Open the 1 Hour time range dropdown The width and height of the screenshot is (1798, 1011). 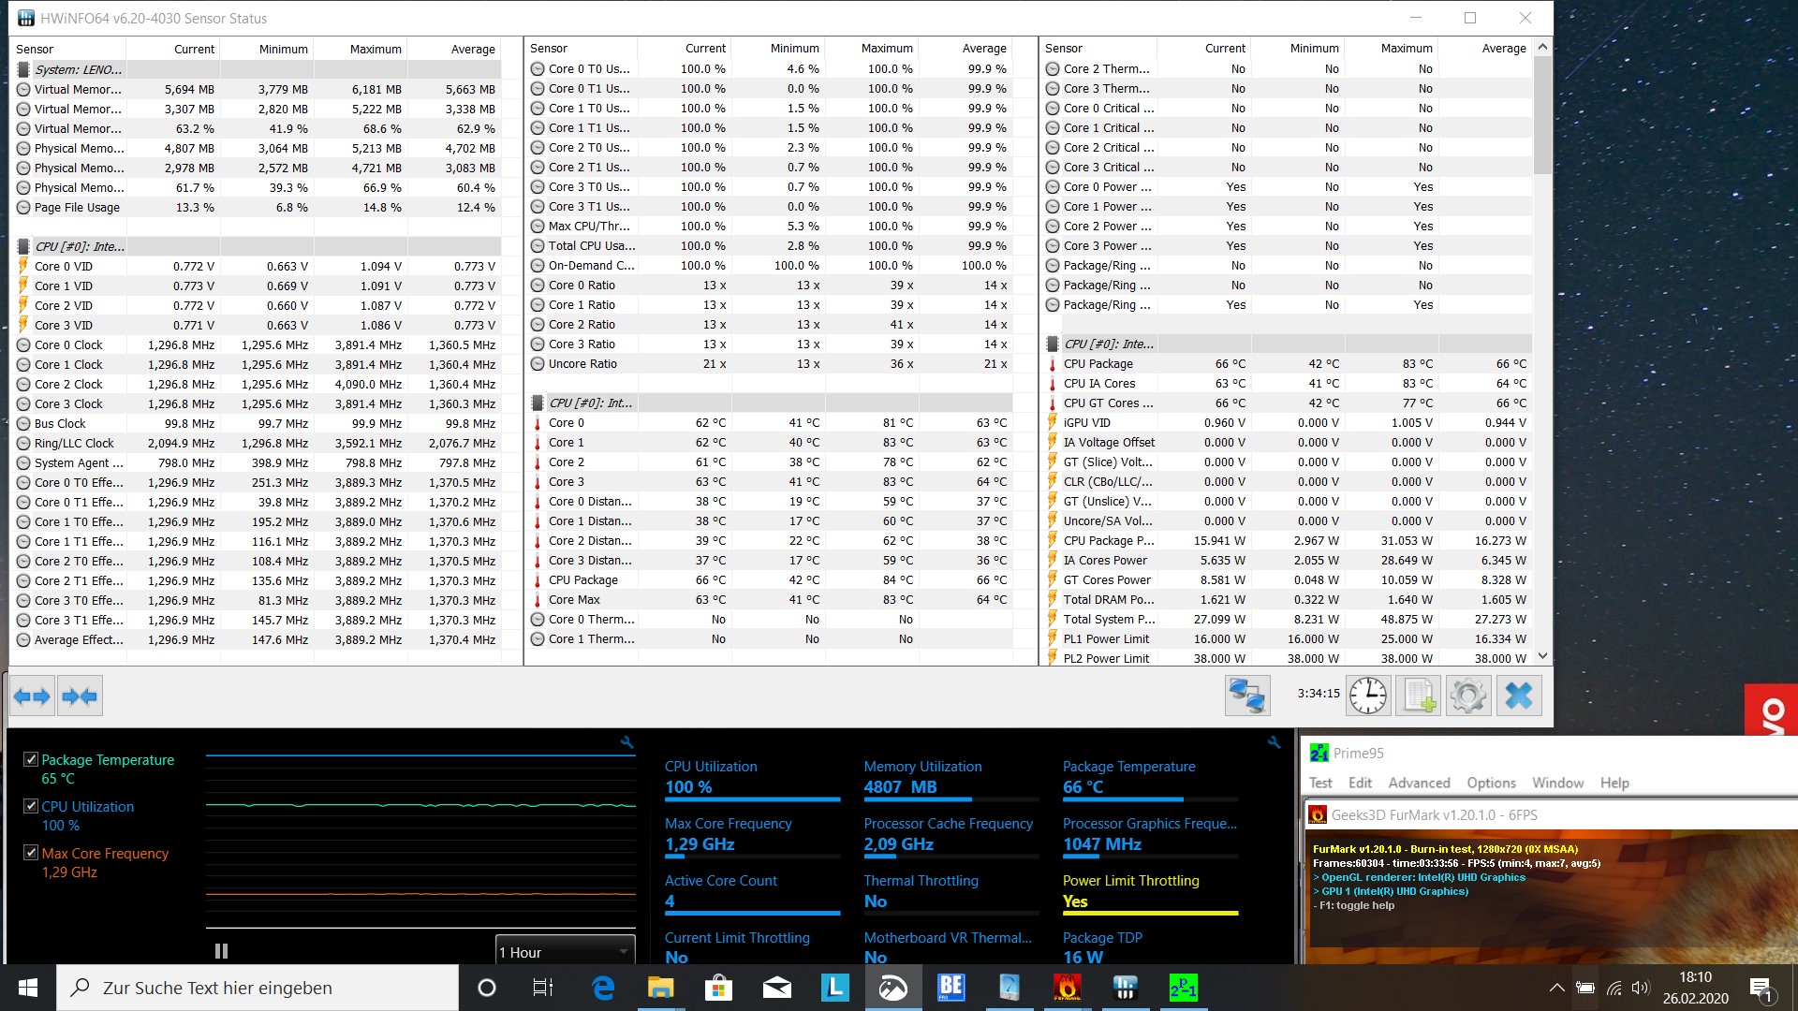tap(565, 952)
